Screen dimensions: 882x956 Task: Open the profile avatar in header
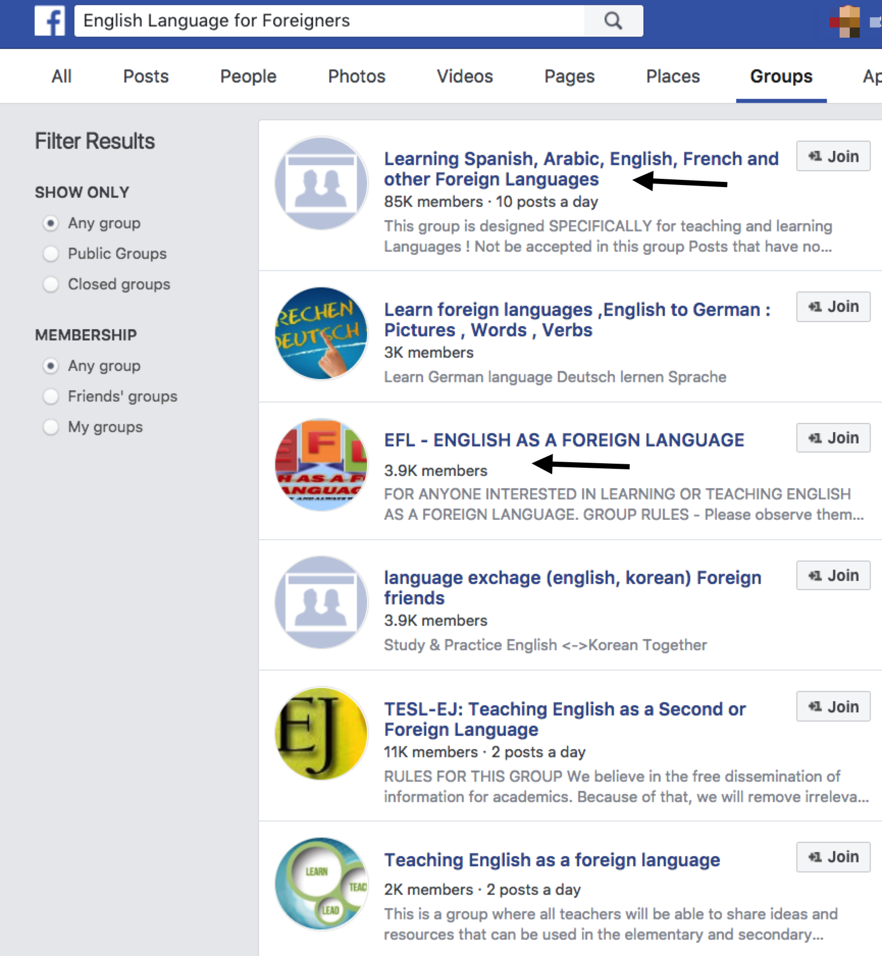pyautogui.click(x=846, y=21)
